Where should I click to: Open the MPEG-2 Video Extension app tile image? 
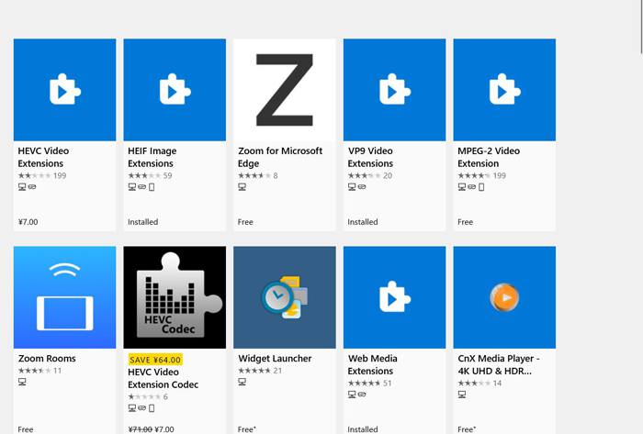504,90
